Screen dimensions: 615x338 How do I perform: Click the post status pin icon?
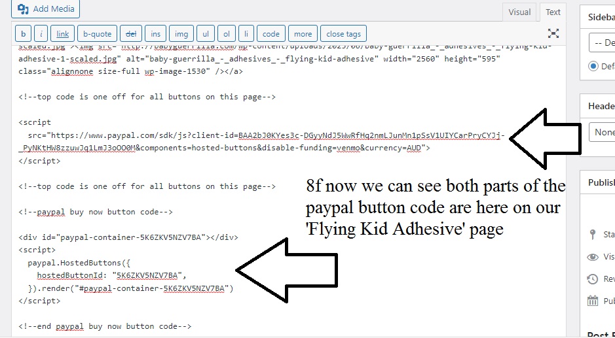tap(593, 234)
